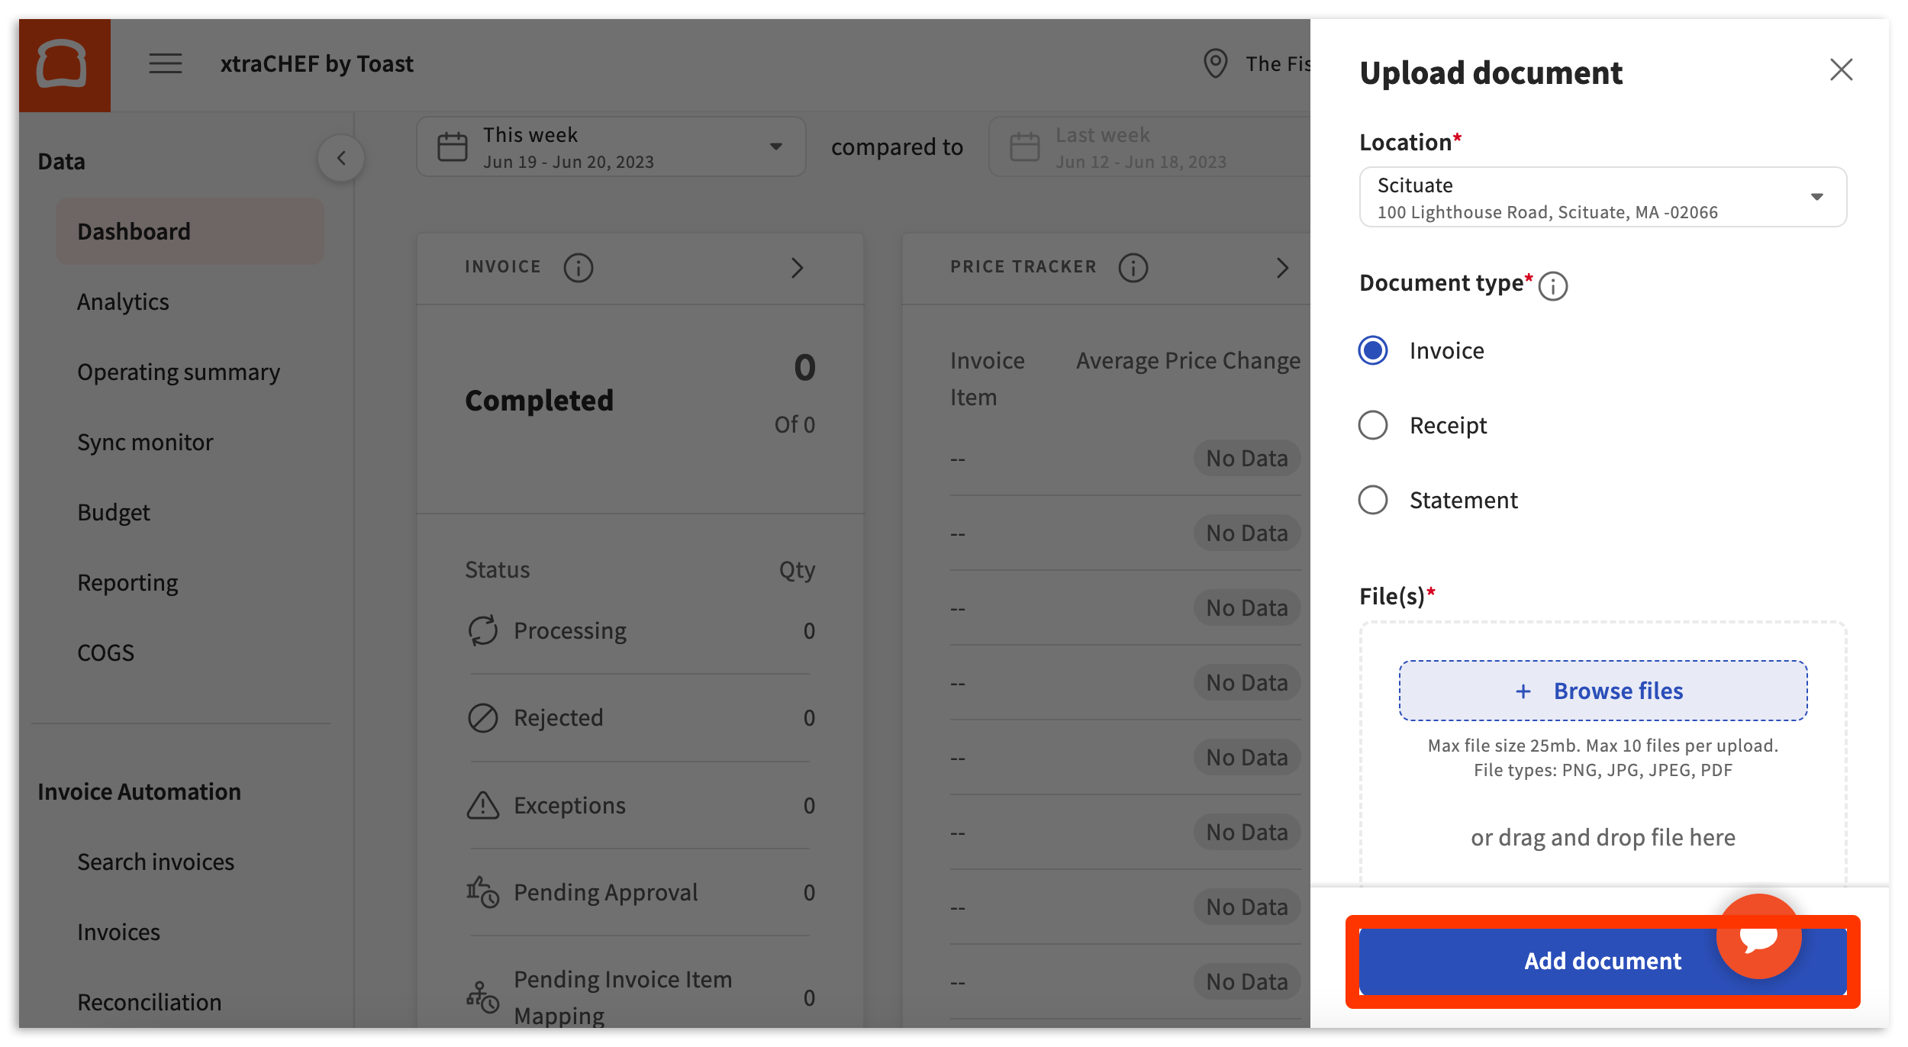Open the This week date range dropdown
The width and height of the screenshot is (1908, 1047).
click(611, 147)
